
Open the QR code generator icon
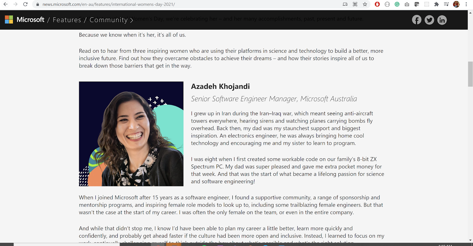pos(355,4)
